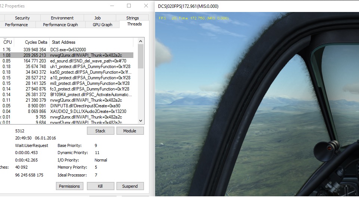Select the uh1_protect.dll thread row

pos(66,67)
